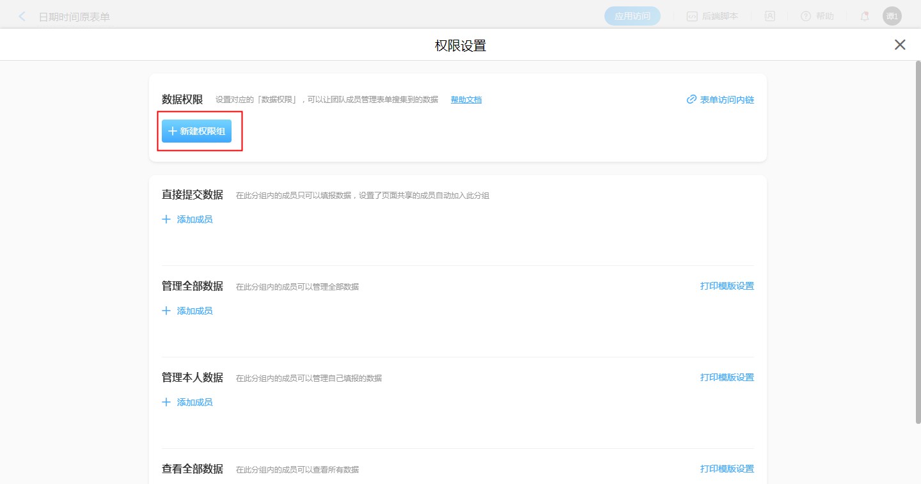921x484 pixels.
Task: Click the 查看全部数据 section heading
Action: 192,469
